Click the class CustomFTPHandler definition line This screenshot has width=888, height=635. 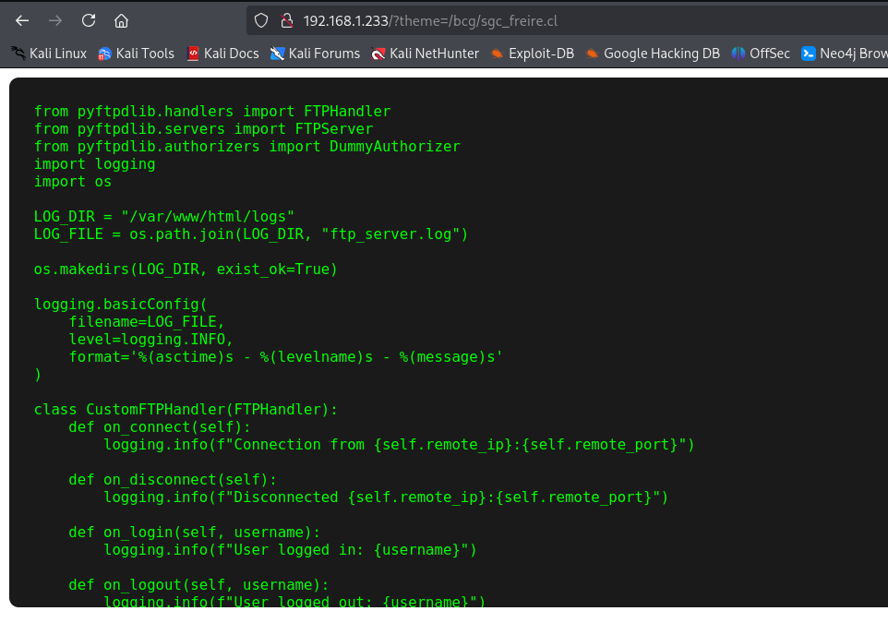coord(186,410)
